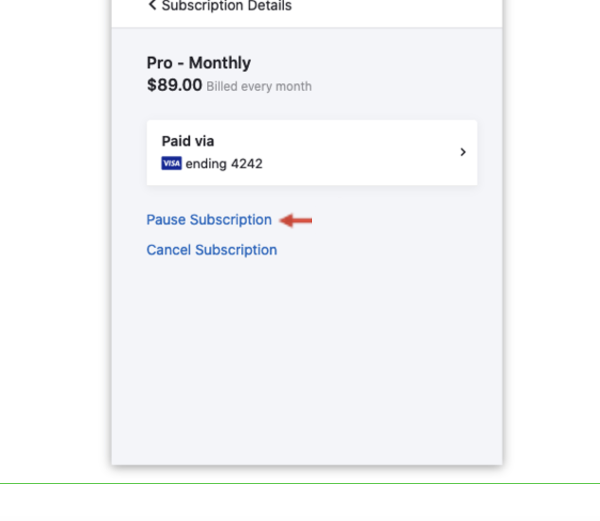Click the Monthly word in plan name
Screen dimensions: 600x521
220,63
